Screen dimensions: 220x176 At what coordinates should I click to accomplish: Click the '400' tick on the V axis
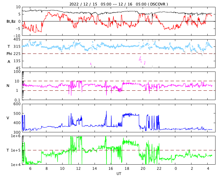point(17,123)
